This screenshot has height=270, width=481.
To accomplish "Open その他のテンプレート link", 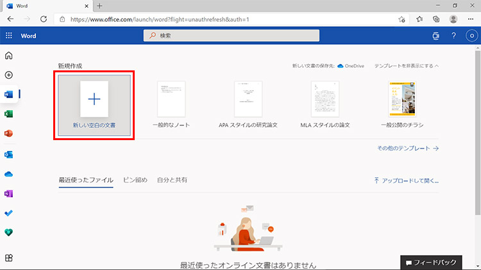I will [408, 148].
